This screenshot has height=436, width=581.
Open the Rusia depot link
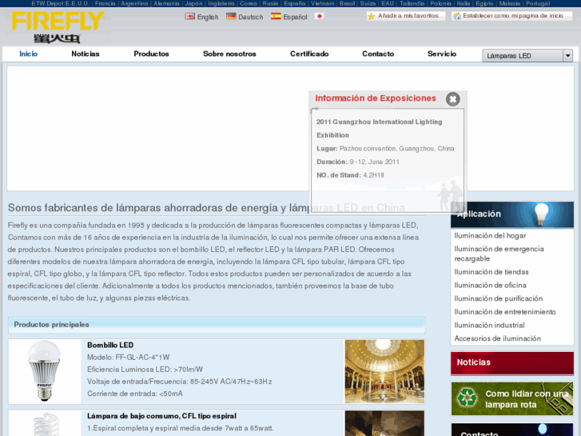coord(270,3)
